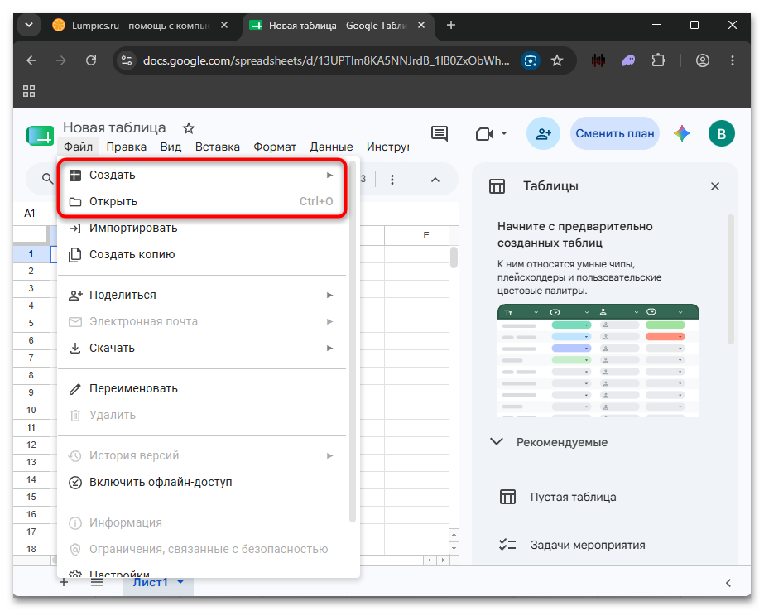Screen dimensions: 764x611
Task: Open the all sheets list icon
Action: point(97,582)
